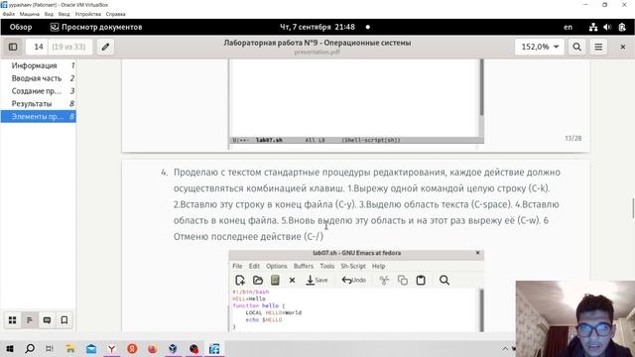The width and height of the screenshot is (635, 357).
Task: Click Emacs new file icon in slide
Action: pos(240,280)
